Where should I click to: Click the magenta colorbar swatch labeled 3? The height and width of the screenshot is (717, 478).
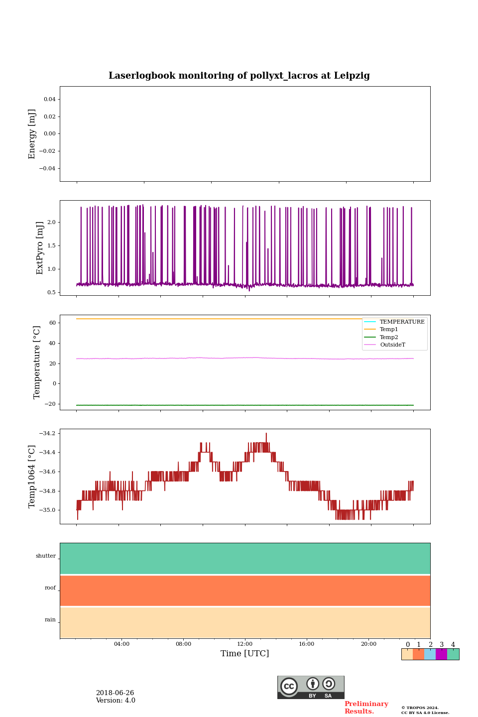[x=442, y=654]
